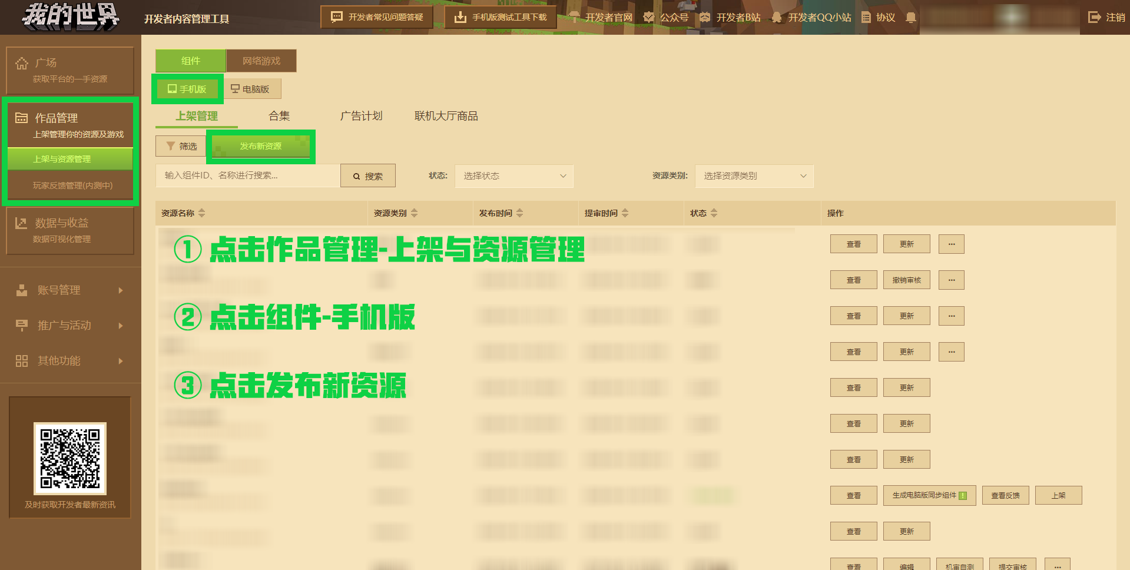Click the 注销 logout icon
Image resolution: width=1130 pixels, height=570 pixels.
point(1094,17)
